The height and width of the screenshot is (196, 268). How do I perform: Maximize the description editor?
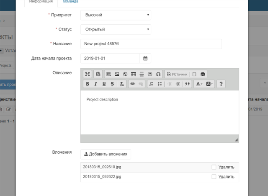[x=88, y=74]
